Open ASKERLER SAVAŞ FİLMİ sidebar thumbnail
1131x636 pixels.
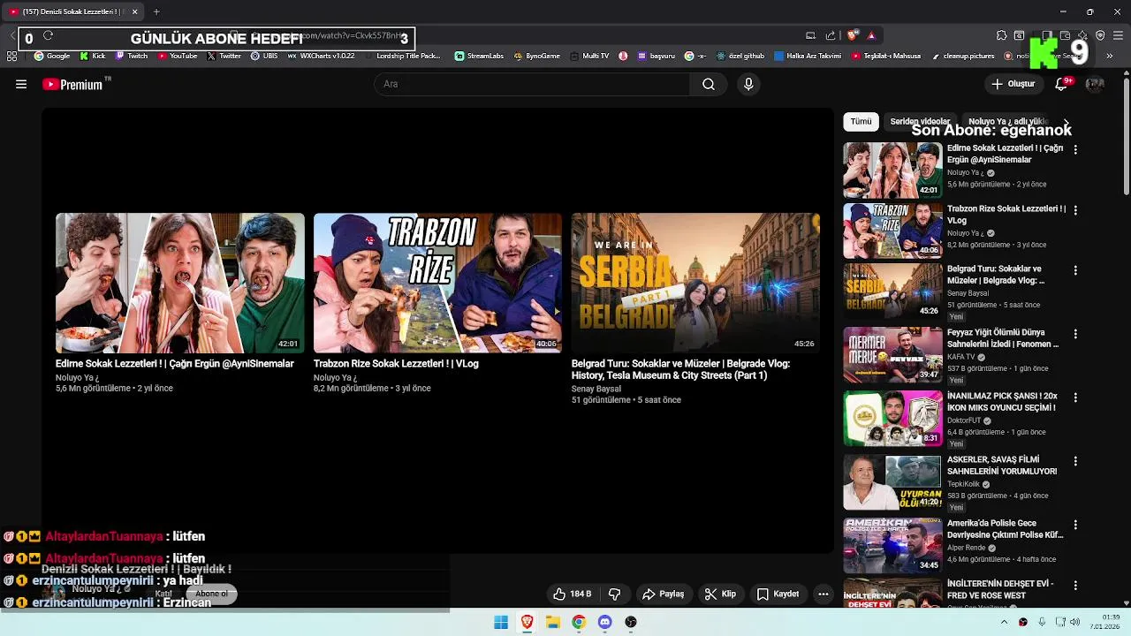pyautogui.click(x=892, y=481)
